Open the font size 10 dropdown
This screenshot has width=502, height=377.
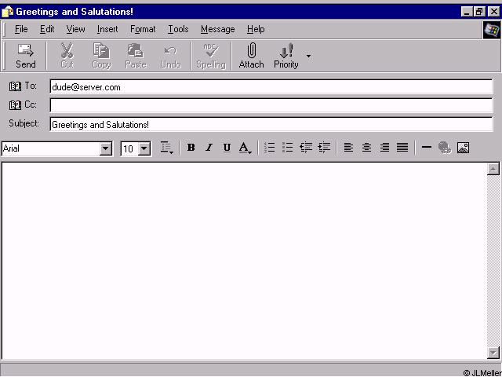point(144,148)
